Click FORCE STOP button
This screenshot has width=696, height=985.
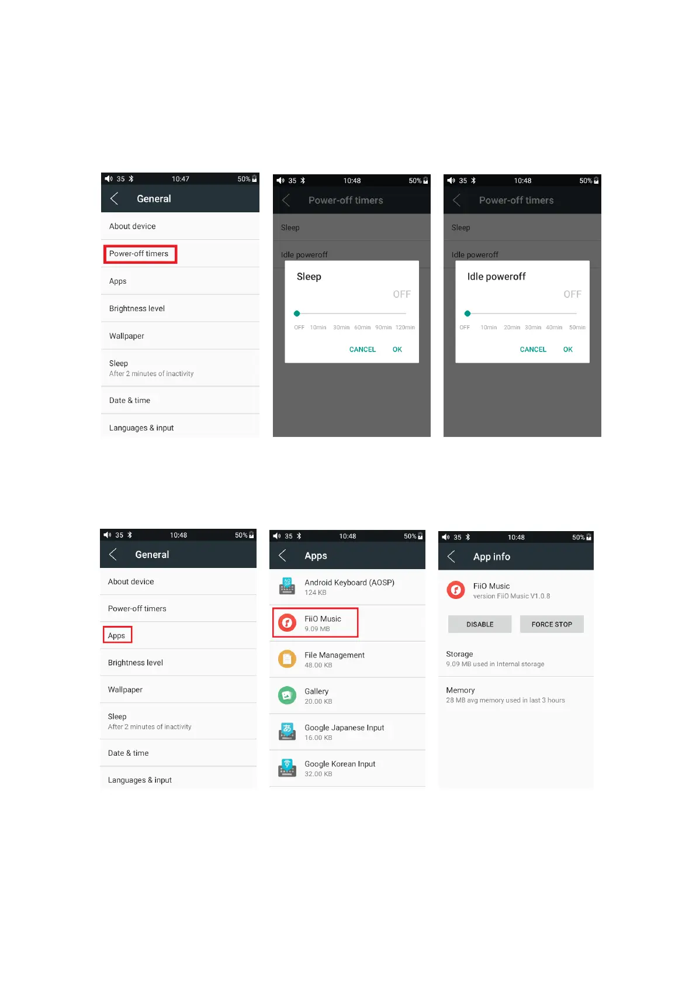click(x=552, y=624)
